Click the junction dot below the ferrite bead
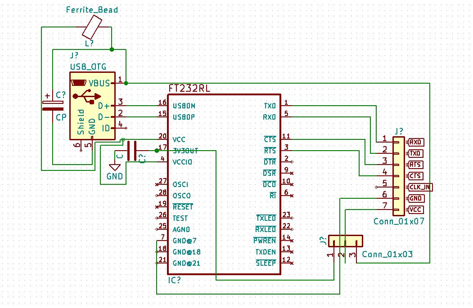Viewport: 473px width, 308px height. click(112, 49)
